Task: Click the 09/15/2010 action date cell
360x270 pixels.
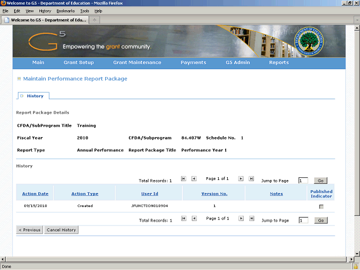Action: (x=35, y=206)
